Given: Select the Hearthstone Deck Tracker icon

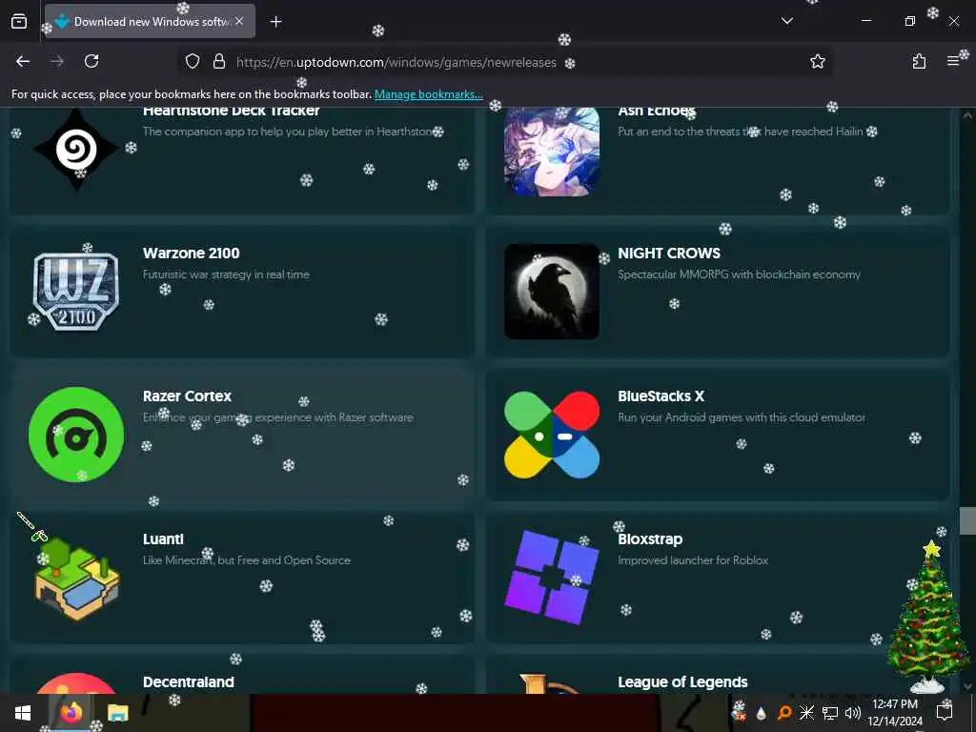Looking at the screenshot, I should coord(76,150).
